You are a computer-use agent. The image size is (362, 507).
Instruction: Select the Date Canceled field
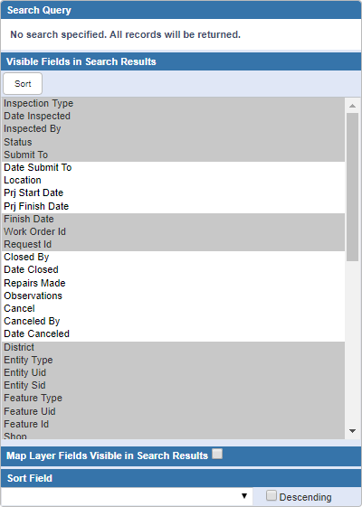[x=173, y=334]
